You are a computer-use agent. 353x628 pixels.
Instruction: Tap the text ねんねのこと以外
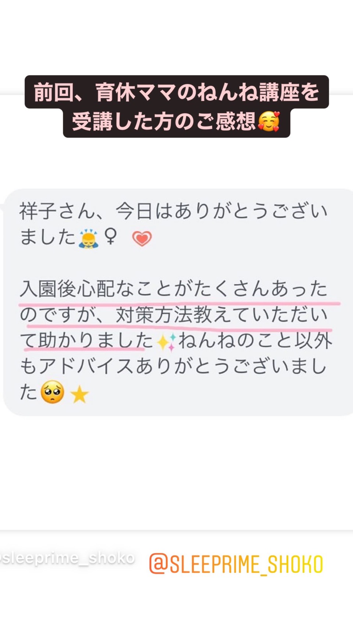(256, 341)
